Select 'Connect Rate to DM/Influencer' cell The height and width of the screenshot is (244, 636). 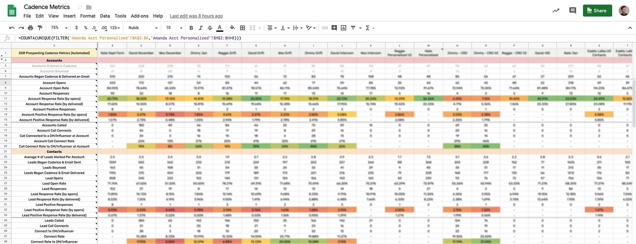(54, 242)
